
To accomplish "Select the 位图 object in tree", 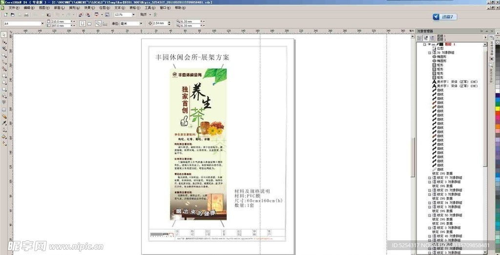I will [440, 48].
